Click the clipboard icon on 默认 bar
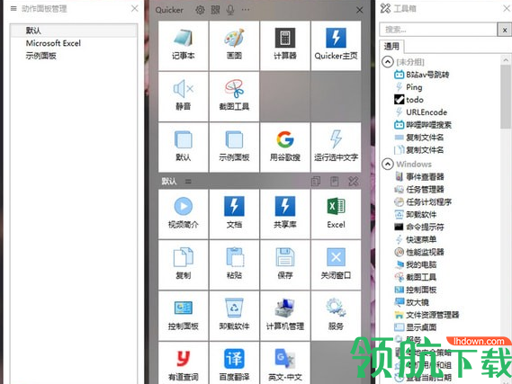Viewport: 512px width, 384px height. [x=335, y=181]
